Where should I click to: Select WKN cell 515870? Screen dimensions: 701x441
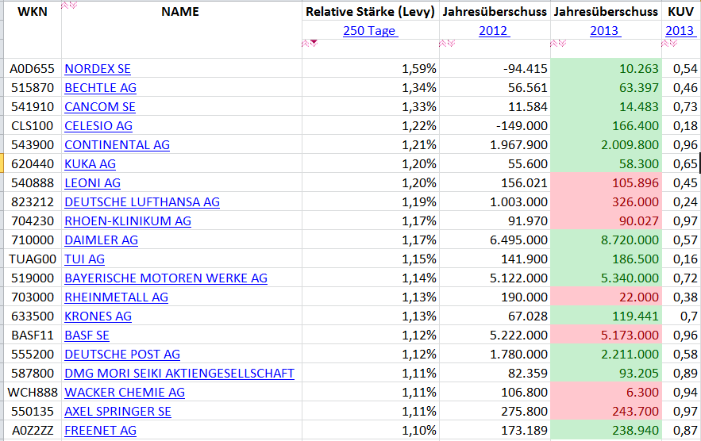[x=33, y=88]
